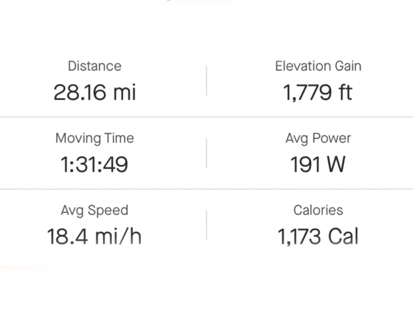Click the divider between Avg Speed and Calories
This screenshot has height=310, width=413.
206,225
